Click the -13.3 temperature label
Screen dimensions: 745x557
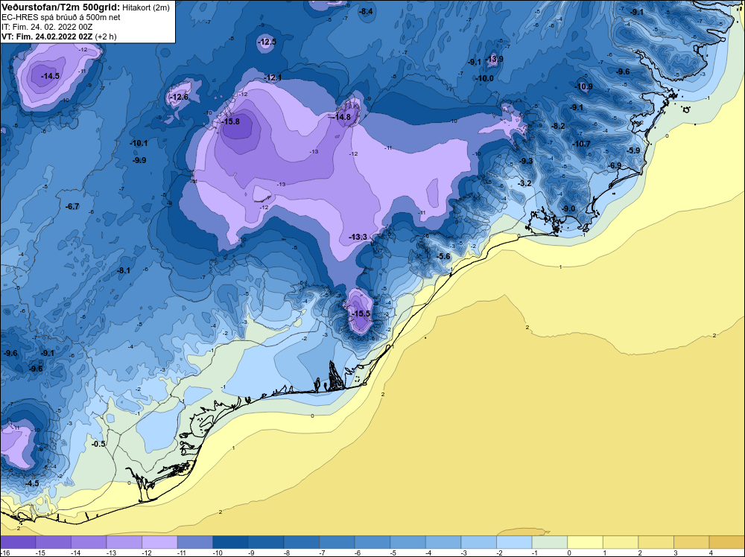coord(358,237)
